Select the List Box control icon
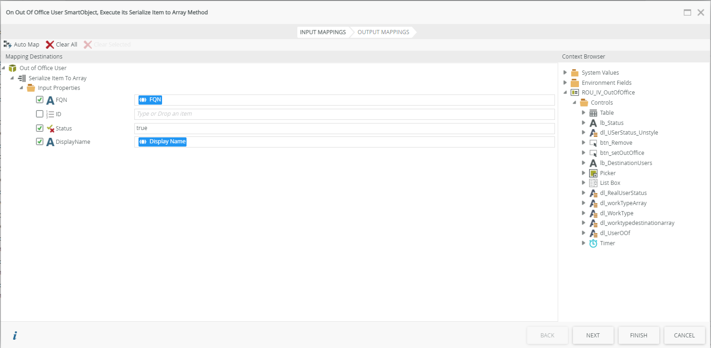 (593, 183)
